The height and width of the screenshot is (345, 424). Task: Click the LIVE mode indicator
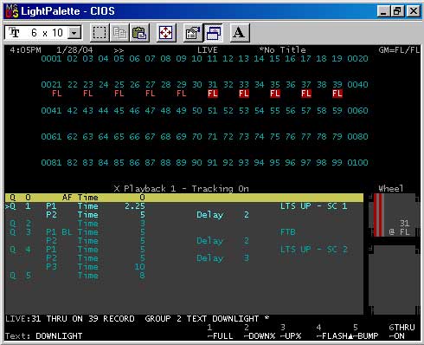tap(208, 50)
